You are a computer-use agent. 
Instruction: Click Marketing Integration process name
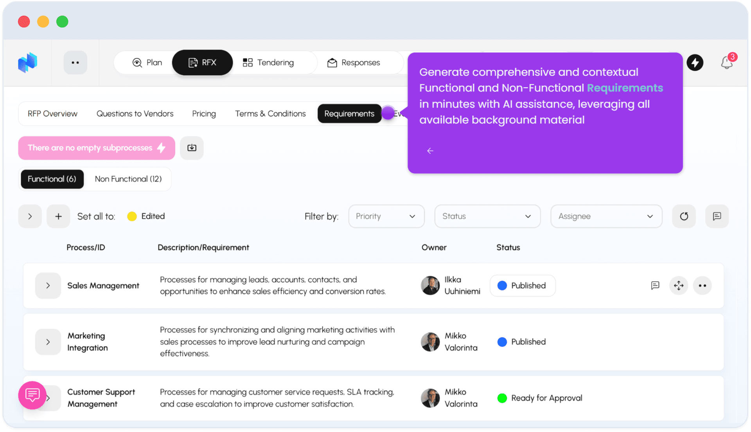tap(87, 342)
